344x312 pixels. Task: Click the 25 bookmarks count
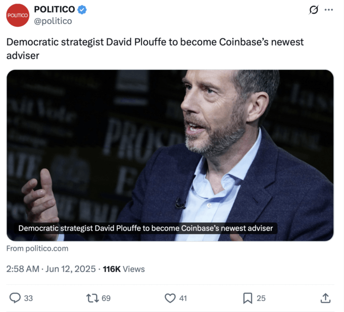pos(261,298)
